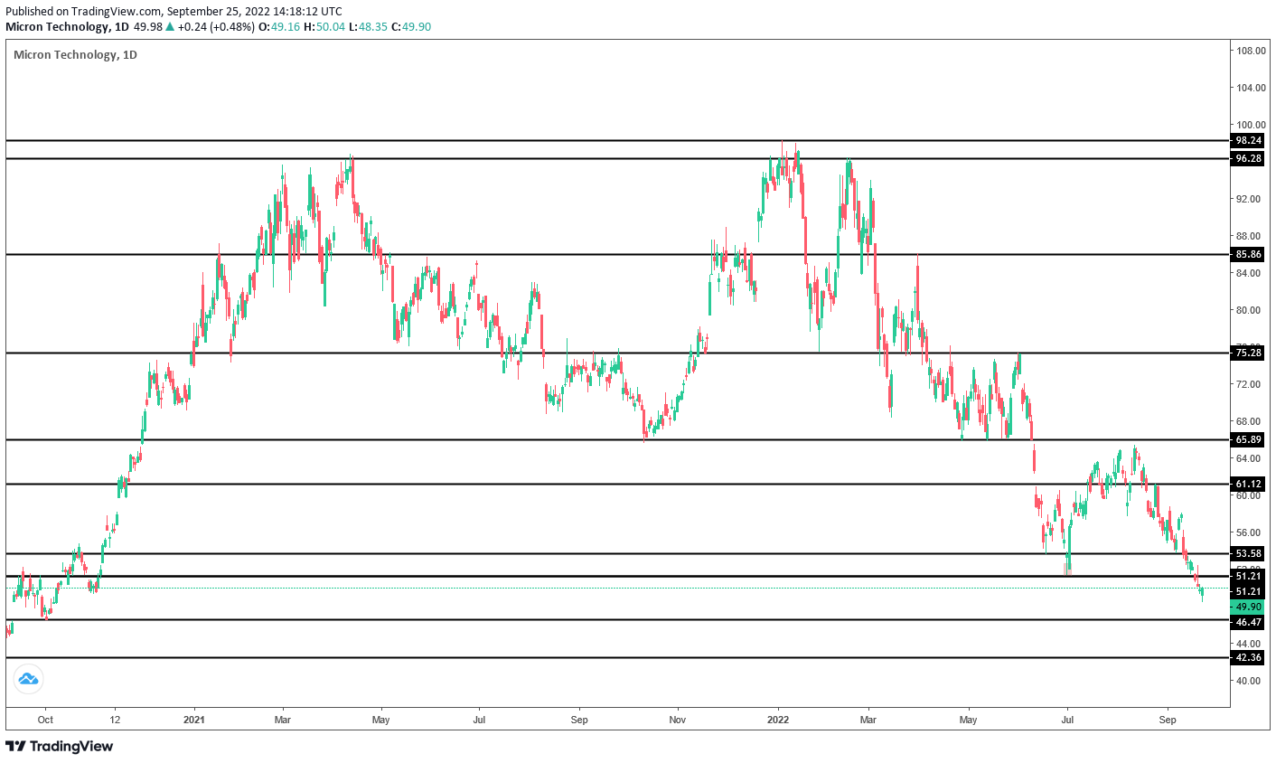Screen dimensions: 1276x763
Task: Click the C:49.90 close value
Action: point(411,26)
